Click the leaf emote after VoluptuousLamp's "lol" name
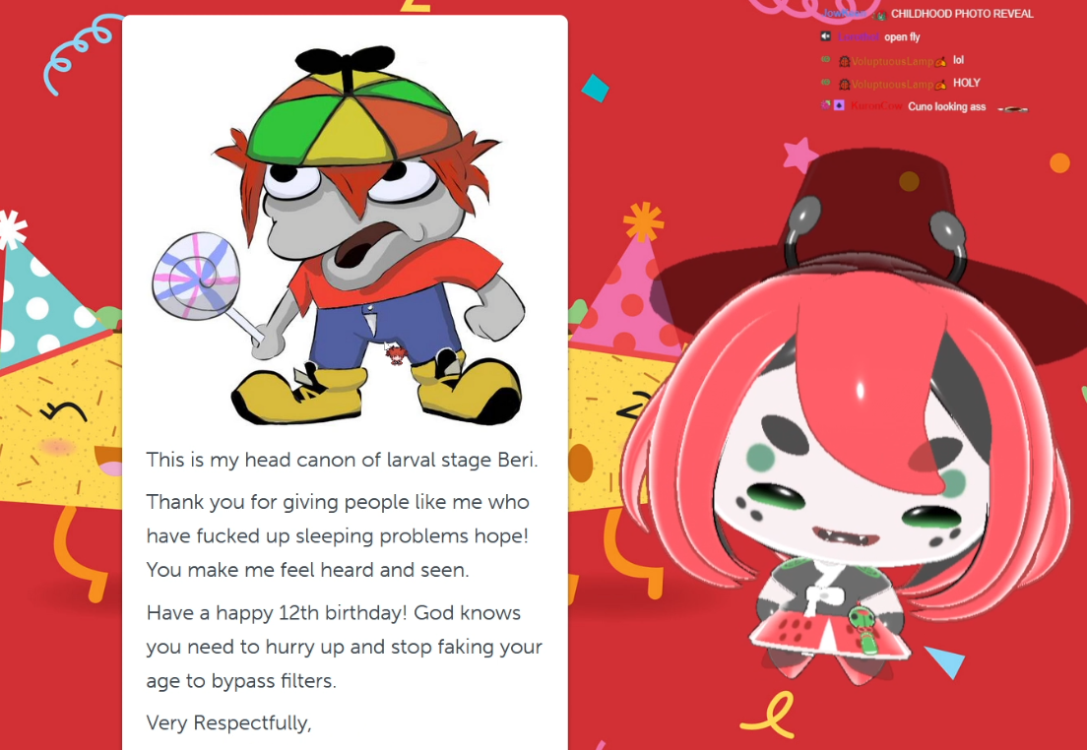The width and height of the screenshot is (1087, 750). (940, 62)
